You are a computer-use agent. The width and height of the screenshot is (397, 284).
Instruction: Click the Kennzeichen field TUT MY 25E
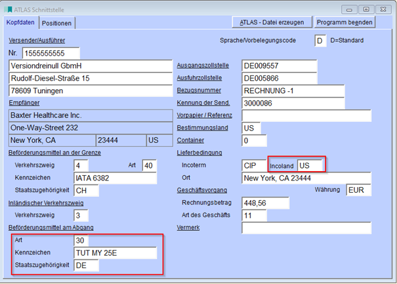[115, 253]
